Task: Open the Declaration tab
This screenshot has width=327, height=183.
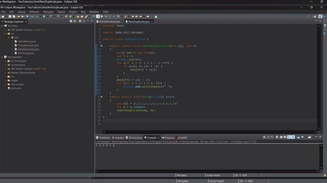Action: (x=134, y=138)
